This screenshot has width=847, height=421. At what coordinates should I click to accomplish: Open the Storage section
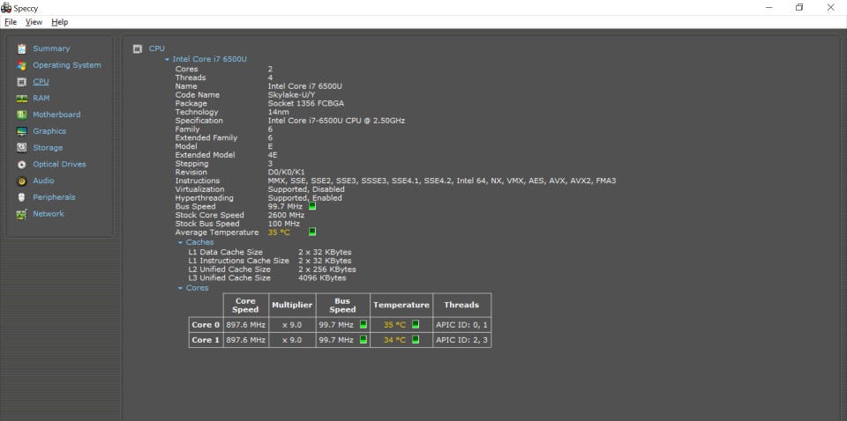pyautogui.click(x=48, y=148)
